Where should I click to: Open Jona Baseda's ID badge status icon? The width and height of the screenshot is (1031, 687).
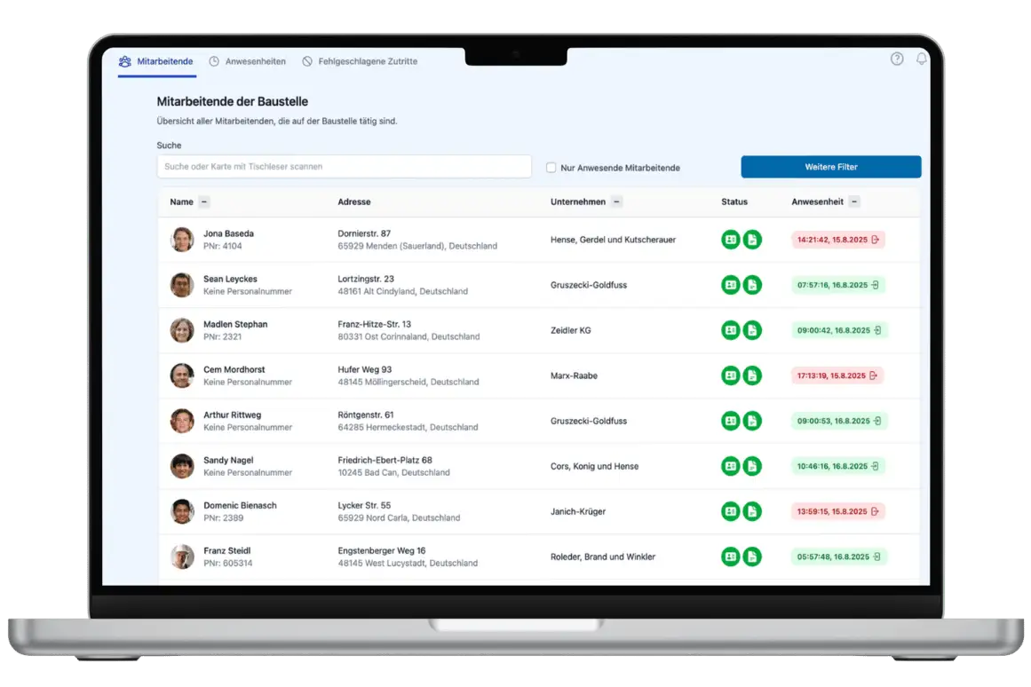coord(729,239)
